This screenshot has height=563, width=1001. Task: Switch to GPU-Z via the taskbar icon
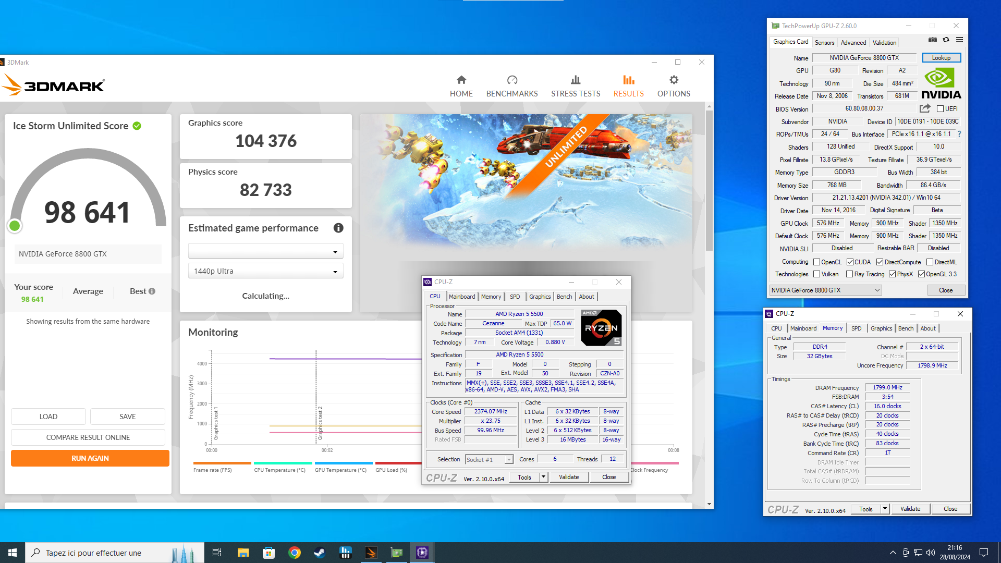pyautogui.click(x=397, y=553)
